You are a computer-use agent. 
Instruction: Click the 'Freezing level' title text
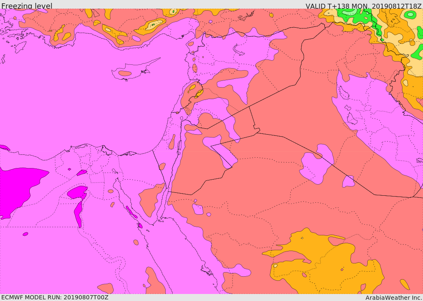pos(27,6)
